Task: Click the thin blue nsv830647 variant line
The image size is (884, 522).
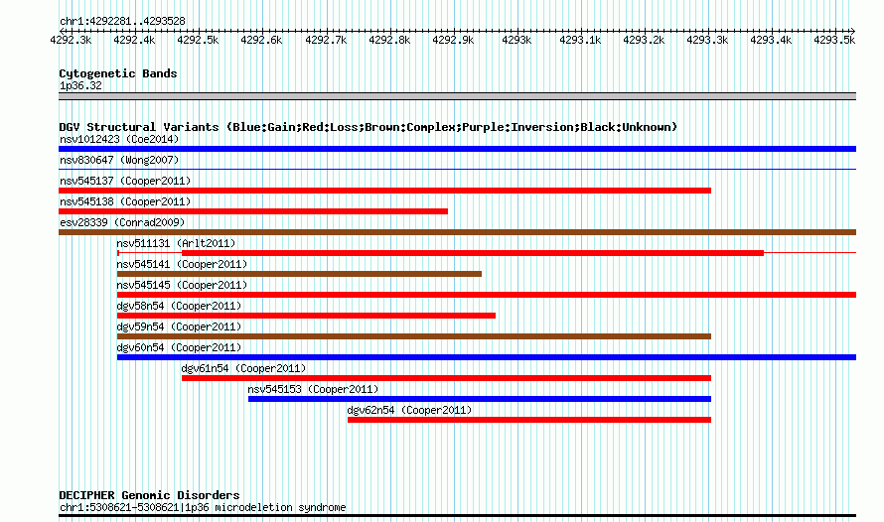Action: click(x=457, y=170)
